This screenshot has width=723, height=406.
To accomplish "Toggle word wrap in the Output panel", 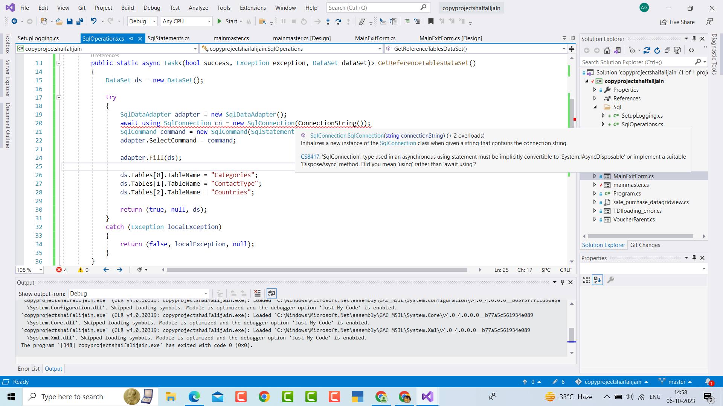I will click(x=272, y=293).
